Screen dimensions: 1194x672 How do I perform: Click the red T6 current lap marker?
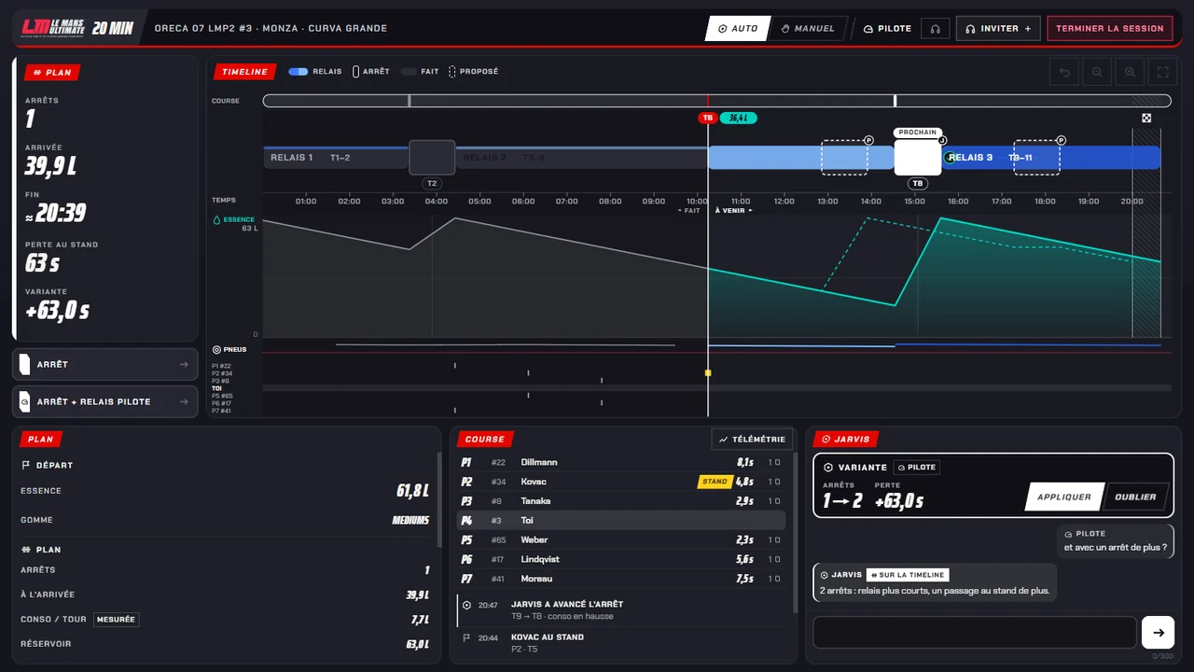point(708,118)
